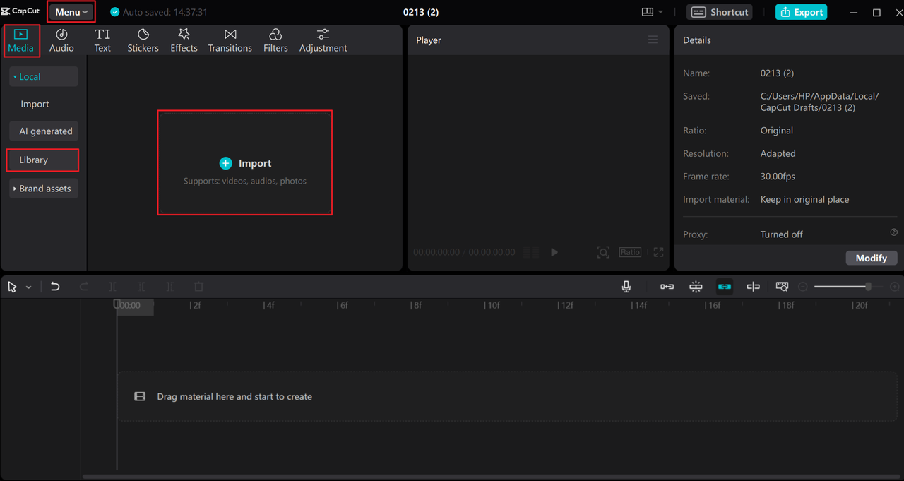Open the Audio tab
Screen dimensions: 904x481
point(61,40)
